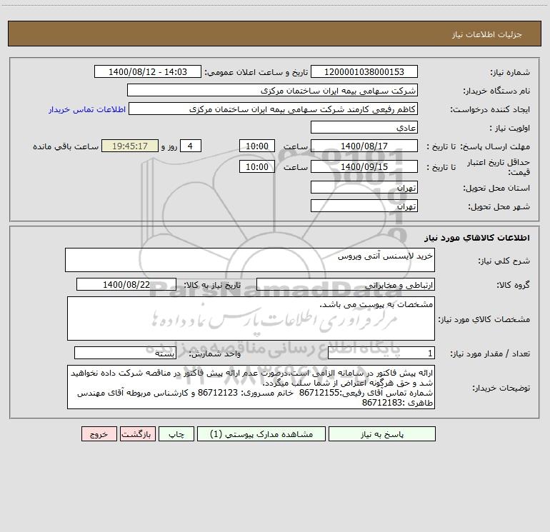The image size is (550, 532).
Task: Click label استان محل تحویل
Action: 496,189
